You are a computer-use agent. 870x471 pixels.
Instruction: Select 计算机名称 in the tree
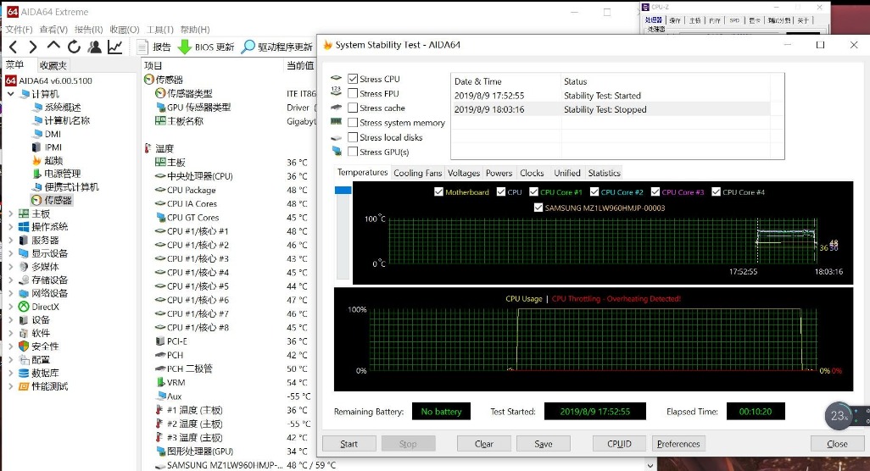(x=67, y=120)
